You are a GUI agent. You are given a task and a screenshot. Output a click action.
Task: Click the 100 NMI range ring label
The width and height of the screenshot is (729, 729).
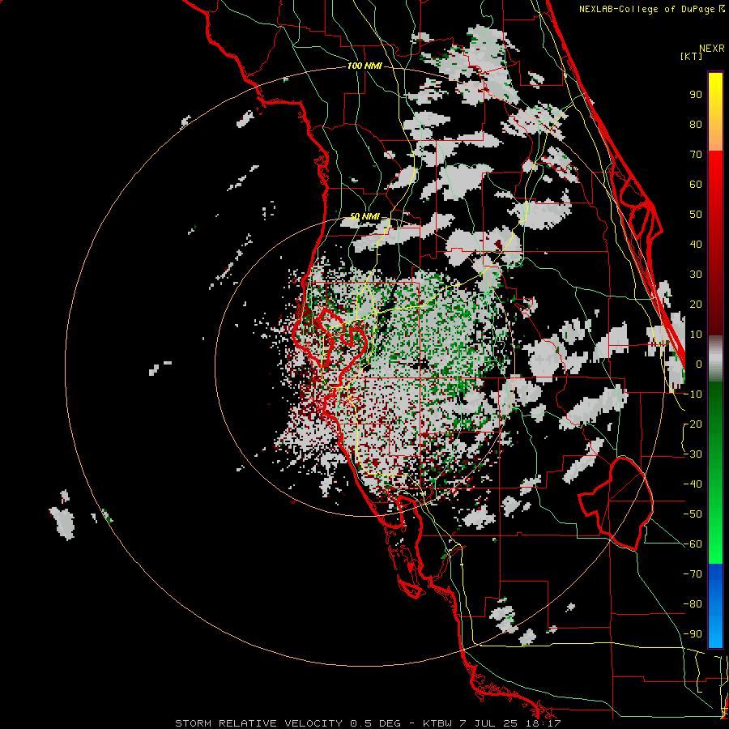[364, 66]
